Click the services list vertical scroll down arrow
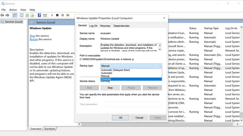The image size is (243, 136). [x=241, y=120]
